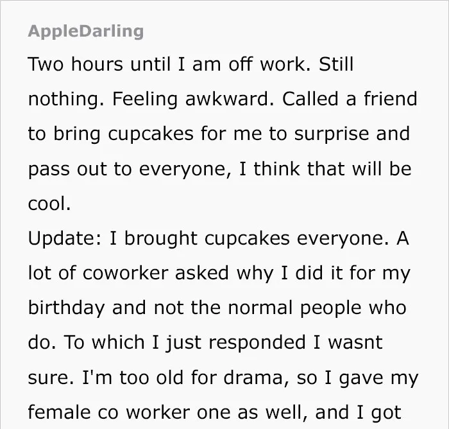Click the phrase "I brought cupcakes everyone"
Image resolution: width=449 pixels, height=429 pixels.
(x=249, y=239)
